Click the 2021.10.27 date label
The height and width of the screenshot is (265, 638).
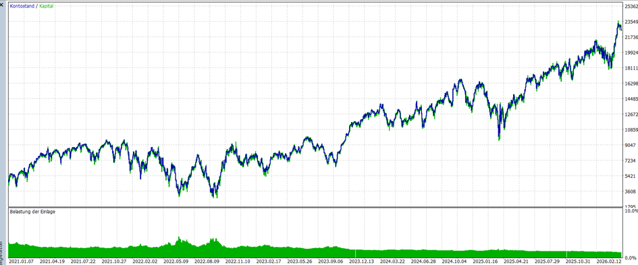[113, 262]
